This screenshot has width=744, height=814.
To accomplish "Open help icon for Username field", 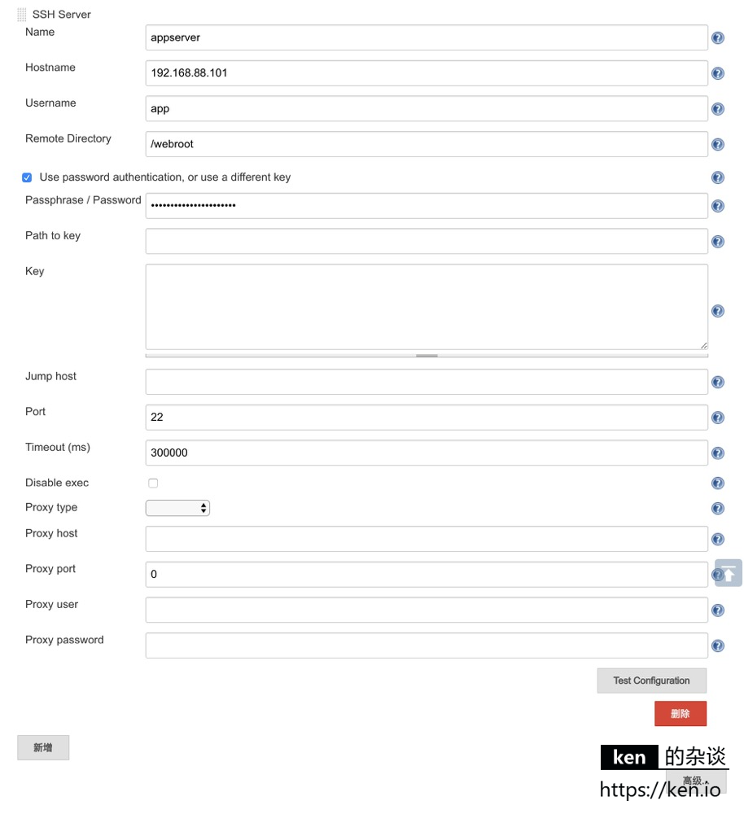I will [717, 109].
